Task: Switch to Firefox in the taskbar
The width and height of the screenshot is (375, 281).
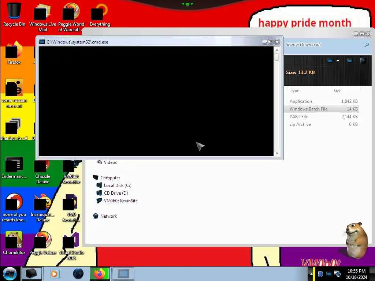Action: [x=100, y=274]
